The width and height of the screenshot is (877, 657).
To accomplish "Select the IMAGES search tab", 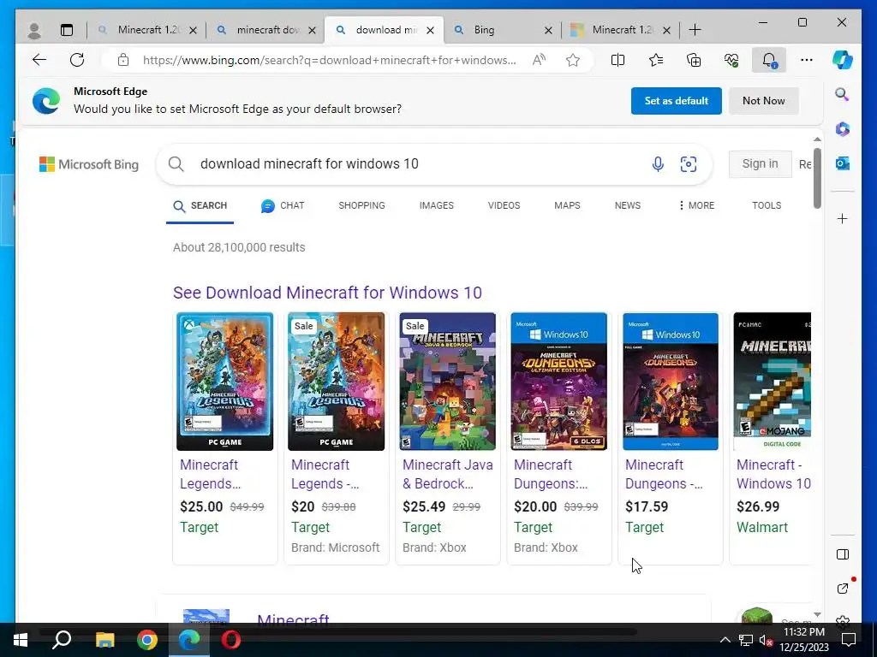I will 436,205.
